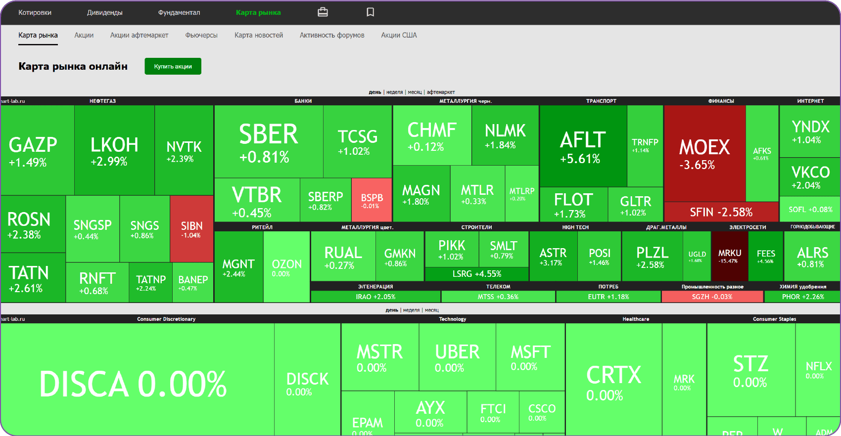
Task: Open the PIKK +1.02% tile
Action: [452, 249]
